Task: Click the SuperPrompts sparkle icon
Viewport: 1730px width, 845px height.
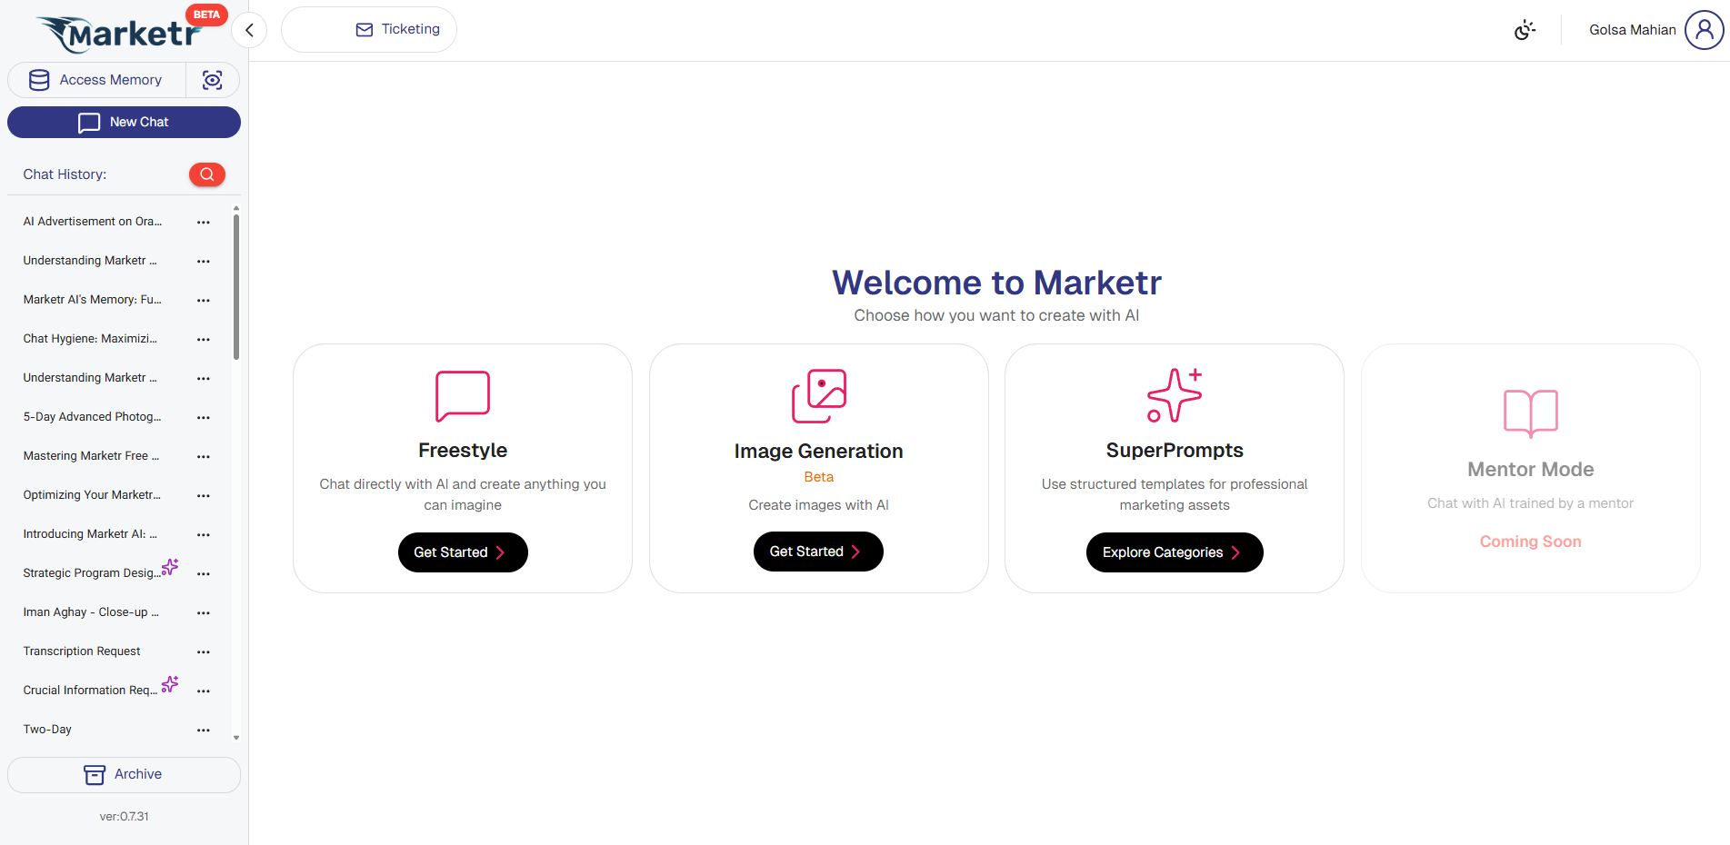Action: [1175, 395]
